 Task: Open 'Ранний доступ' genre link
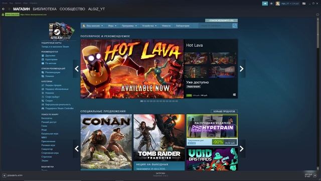49,122
